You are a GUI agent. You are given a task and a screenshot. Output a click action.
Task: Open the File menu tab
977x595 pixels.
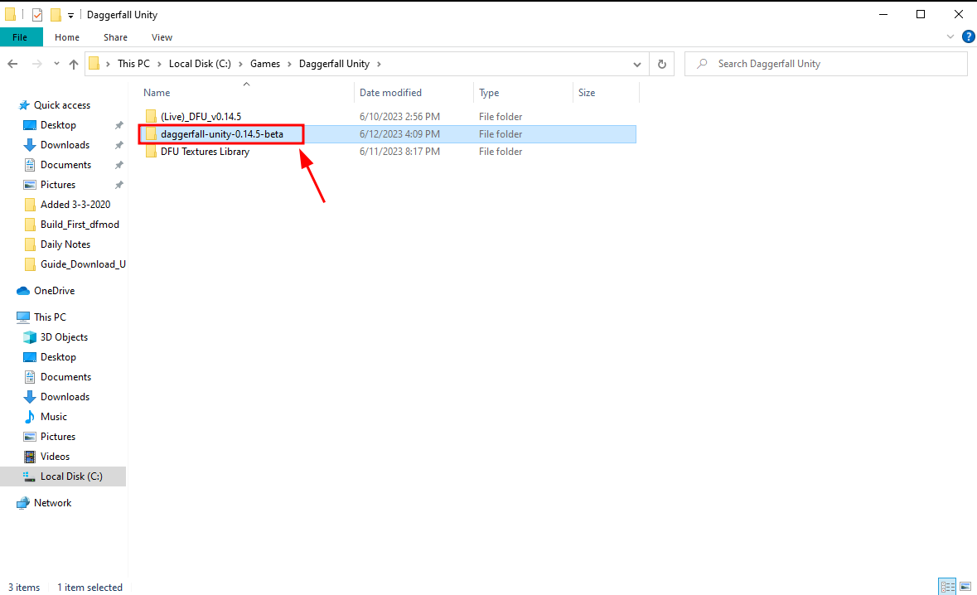coord(20,37)
